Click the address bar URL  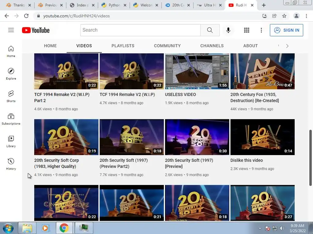(x=76, y=16)
